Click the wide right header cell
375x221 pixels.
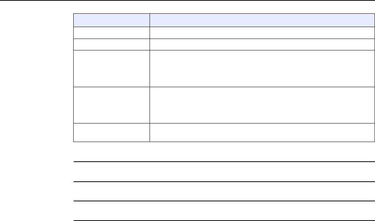[262, 20]
